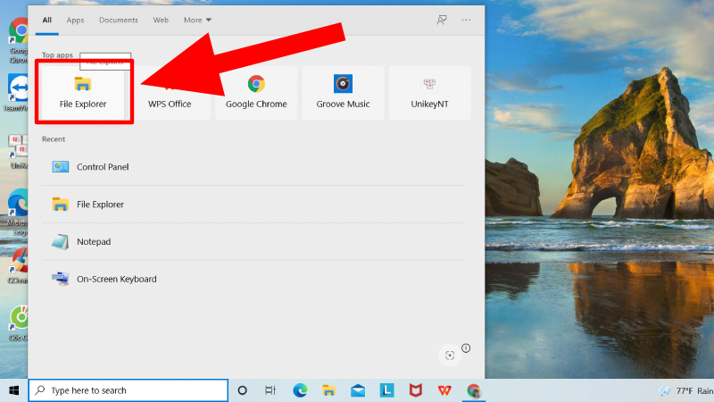Select UniKey desktop shortcut
The image size is (714, 402).
pyautogui.click(x=18, y=151)
